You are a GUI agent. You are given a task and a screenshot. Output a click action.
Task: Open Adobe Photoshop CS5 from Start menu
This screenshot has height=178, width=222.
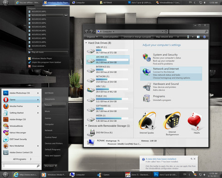(21, 93)
